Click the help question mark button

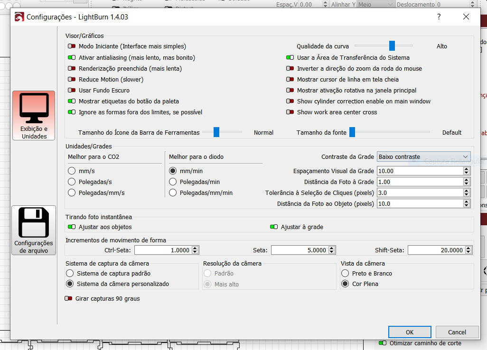point(439,17)
